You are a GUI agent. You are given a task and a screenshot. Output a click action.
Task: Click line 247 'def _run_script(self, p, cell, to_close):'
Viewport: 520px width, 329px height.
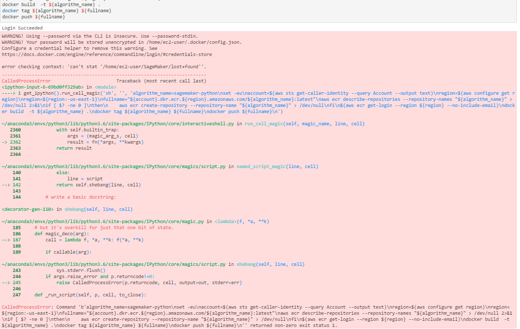[x=90, y=295]
